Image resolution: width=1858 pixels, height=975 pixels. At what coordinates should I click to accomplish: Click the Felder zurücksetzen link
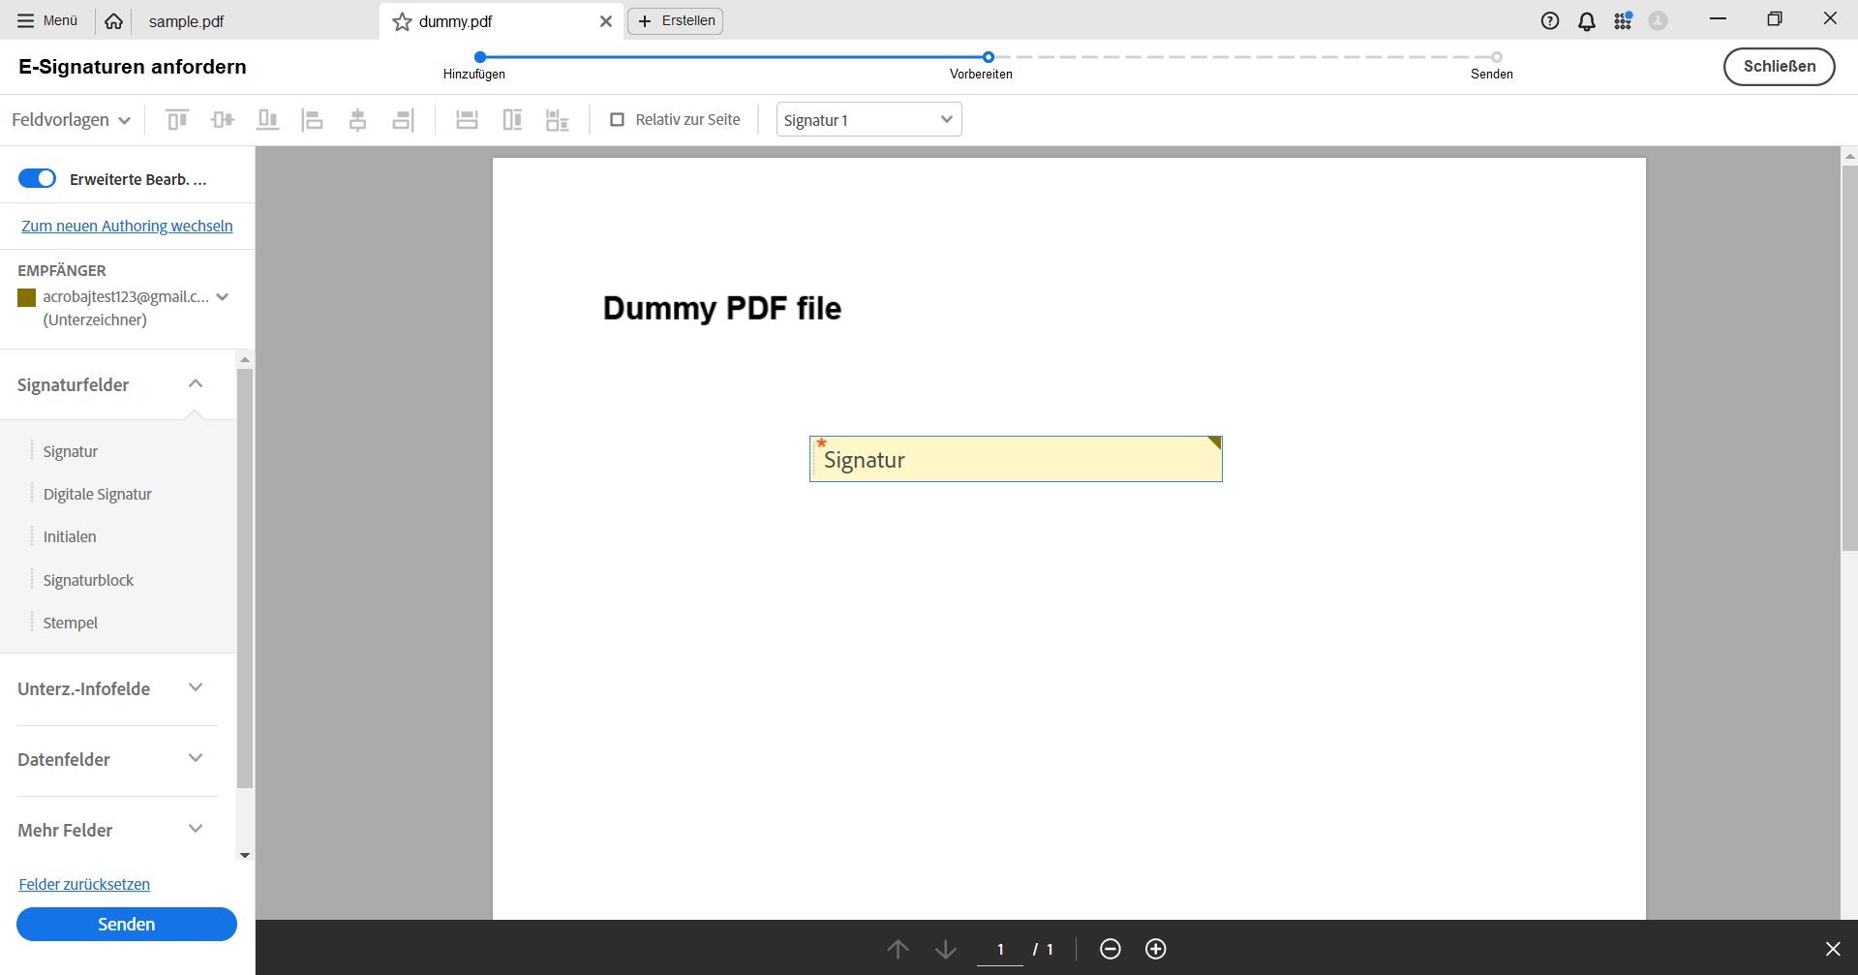(x=84, y=884)
